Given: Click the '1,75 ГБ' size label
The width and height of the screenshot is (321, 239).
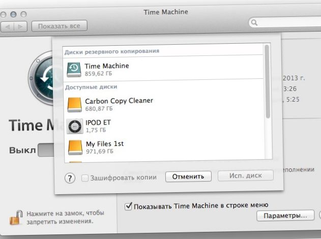Looking at the screenshot, I should 96,130.
